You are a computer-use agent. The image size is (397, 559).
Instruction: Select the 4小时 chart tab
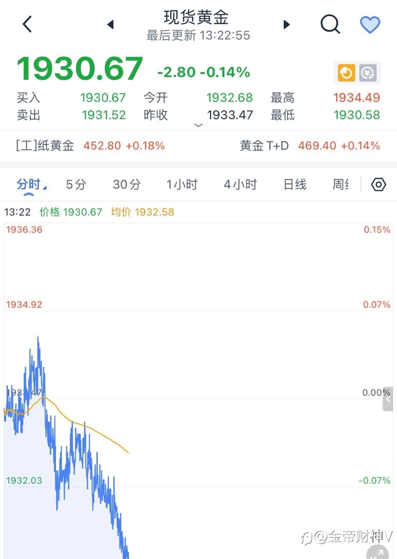(240, 185)
